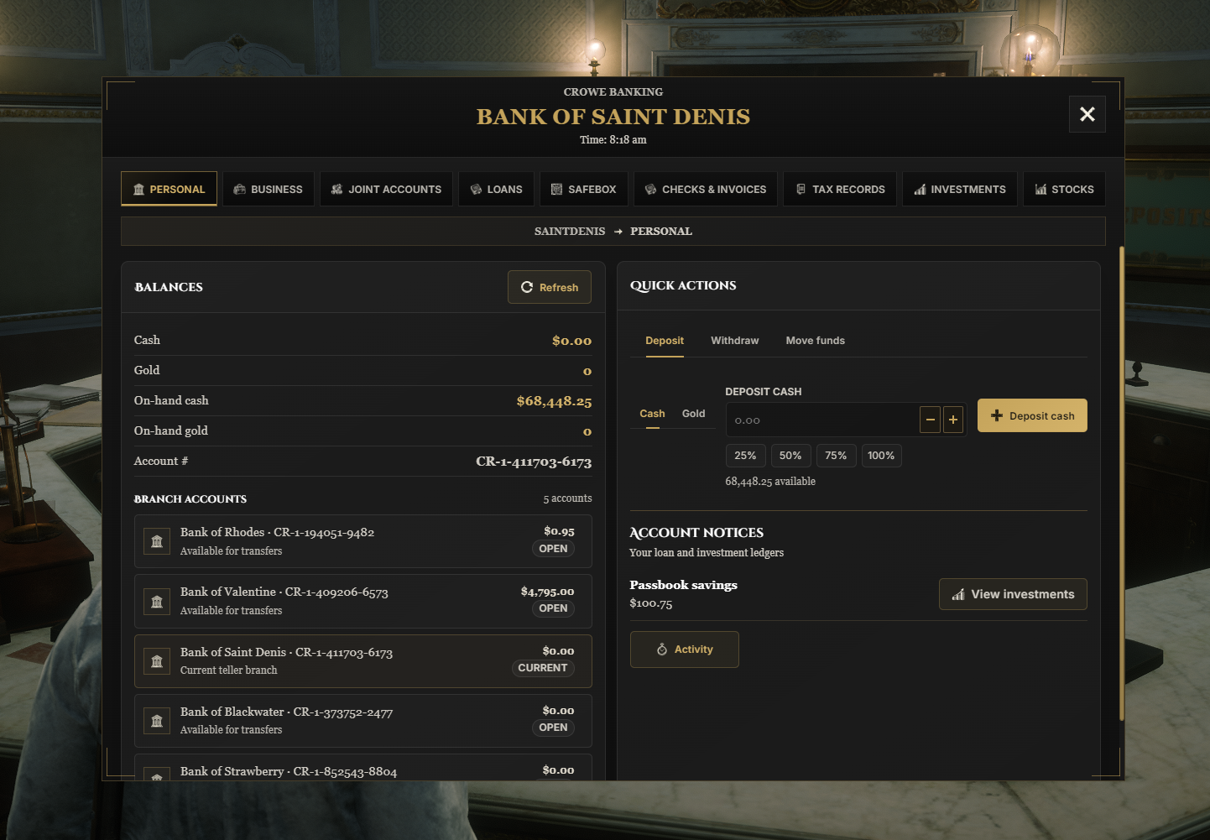Click the OPEN badge for Bank of Rhodes
This screenshot has width=1210, height=840.
pyautogui.click(x=553, y=549)
